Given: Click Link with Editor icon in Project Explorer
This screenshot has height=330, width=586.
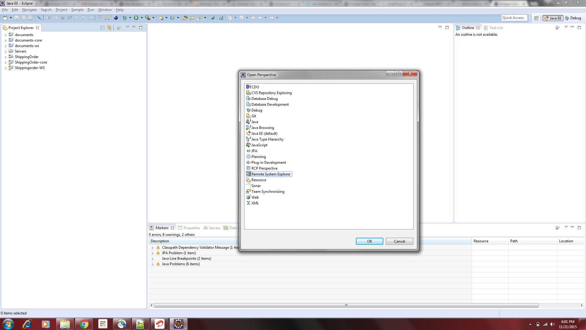Looking at the screenshot, I should [x=109, y=28].
